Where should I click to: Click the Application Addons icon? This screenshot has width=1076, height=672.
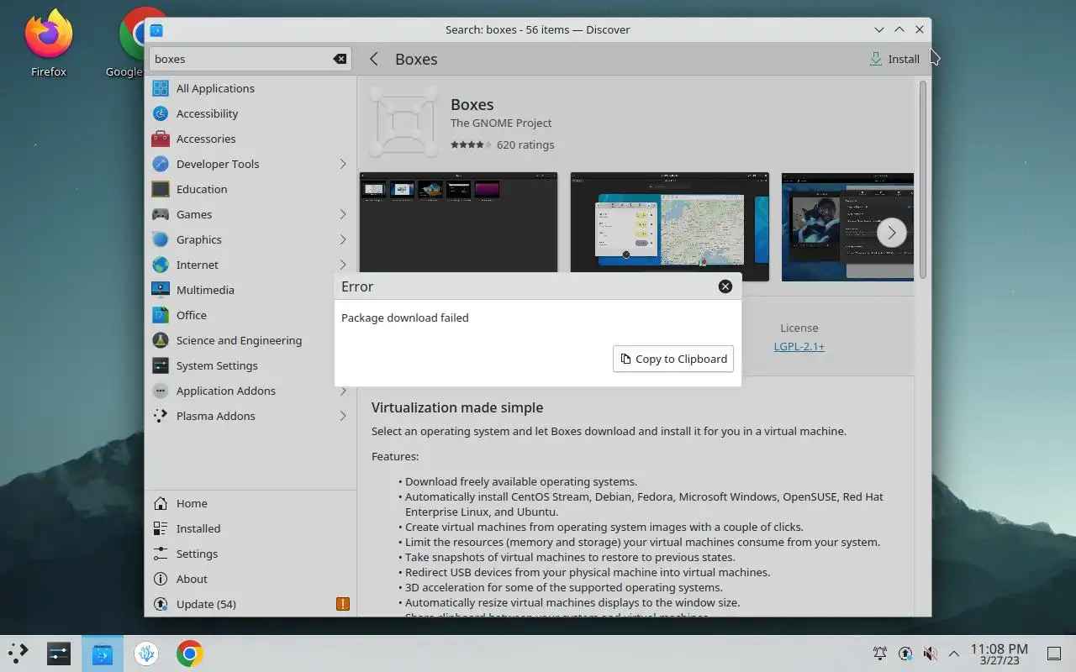coord(161,391)
